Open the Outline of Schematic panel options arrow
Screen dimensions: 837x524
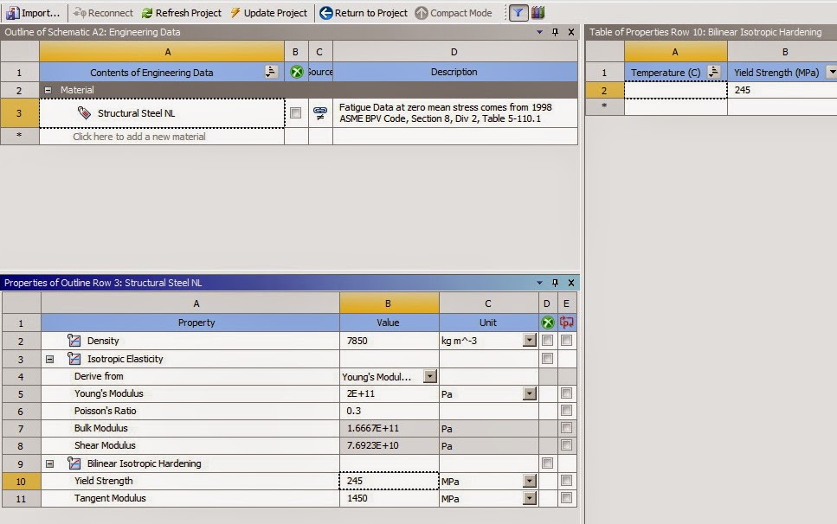coord(539,32)
